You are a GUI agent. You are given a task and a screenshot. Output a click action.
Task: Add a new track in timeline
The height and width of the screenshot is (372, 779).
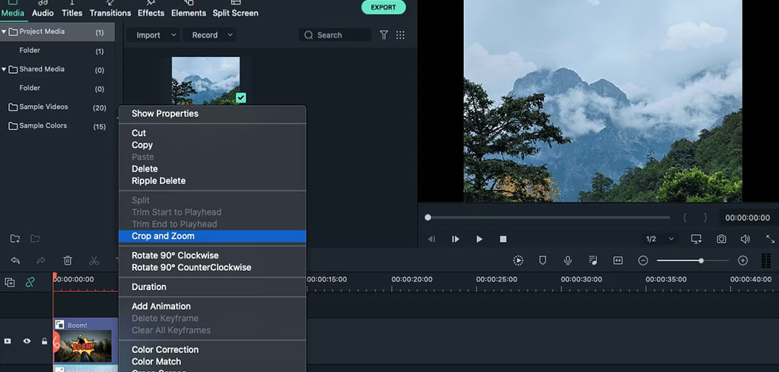click(x=9, y=282)
